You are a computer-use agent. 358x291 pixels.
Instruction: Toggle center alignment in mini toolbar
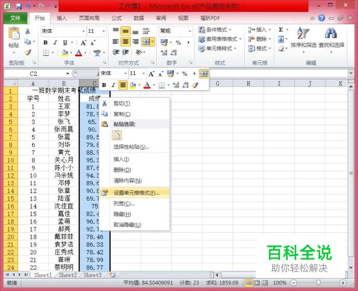tap(123, 85)
